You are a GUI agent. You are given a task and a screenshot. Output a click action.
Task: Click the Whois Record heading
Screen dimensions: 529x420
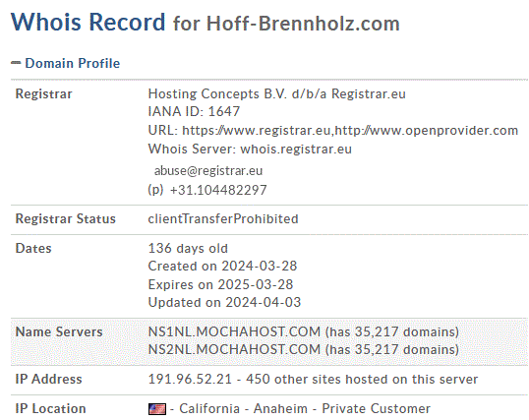[88, 22]
